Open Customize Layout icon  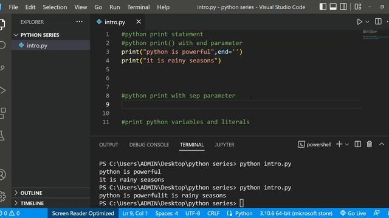click(358, 7)
